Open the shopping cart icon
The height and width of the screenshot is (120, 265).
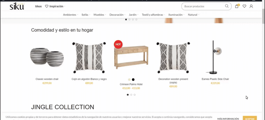pos(237,6)
